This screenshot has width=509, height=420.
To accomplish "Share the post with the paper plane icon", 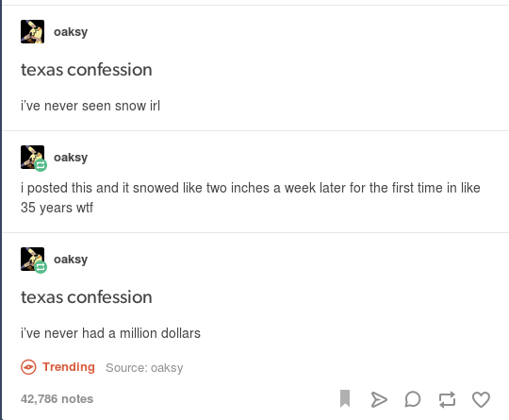I will click(379, 399).
